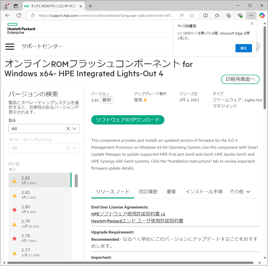Open tab actions menu
The image size is (268, 266).
(x=16, y=6)
